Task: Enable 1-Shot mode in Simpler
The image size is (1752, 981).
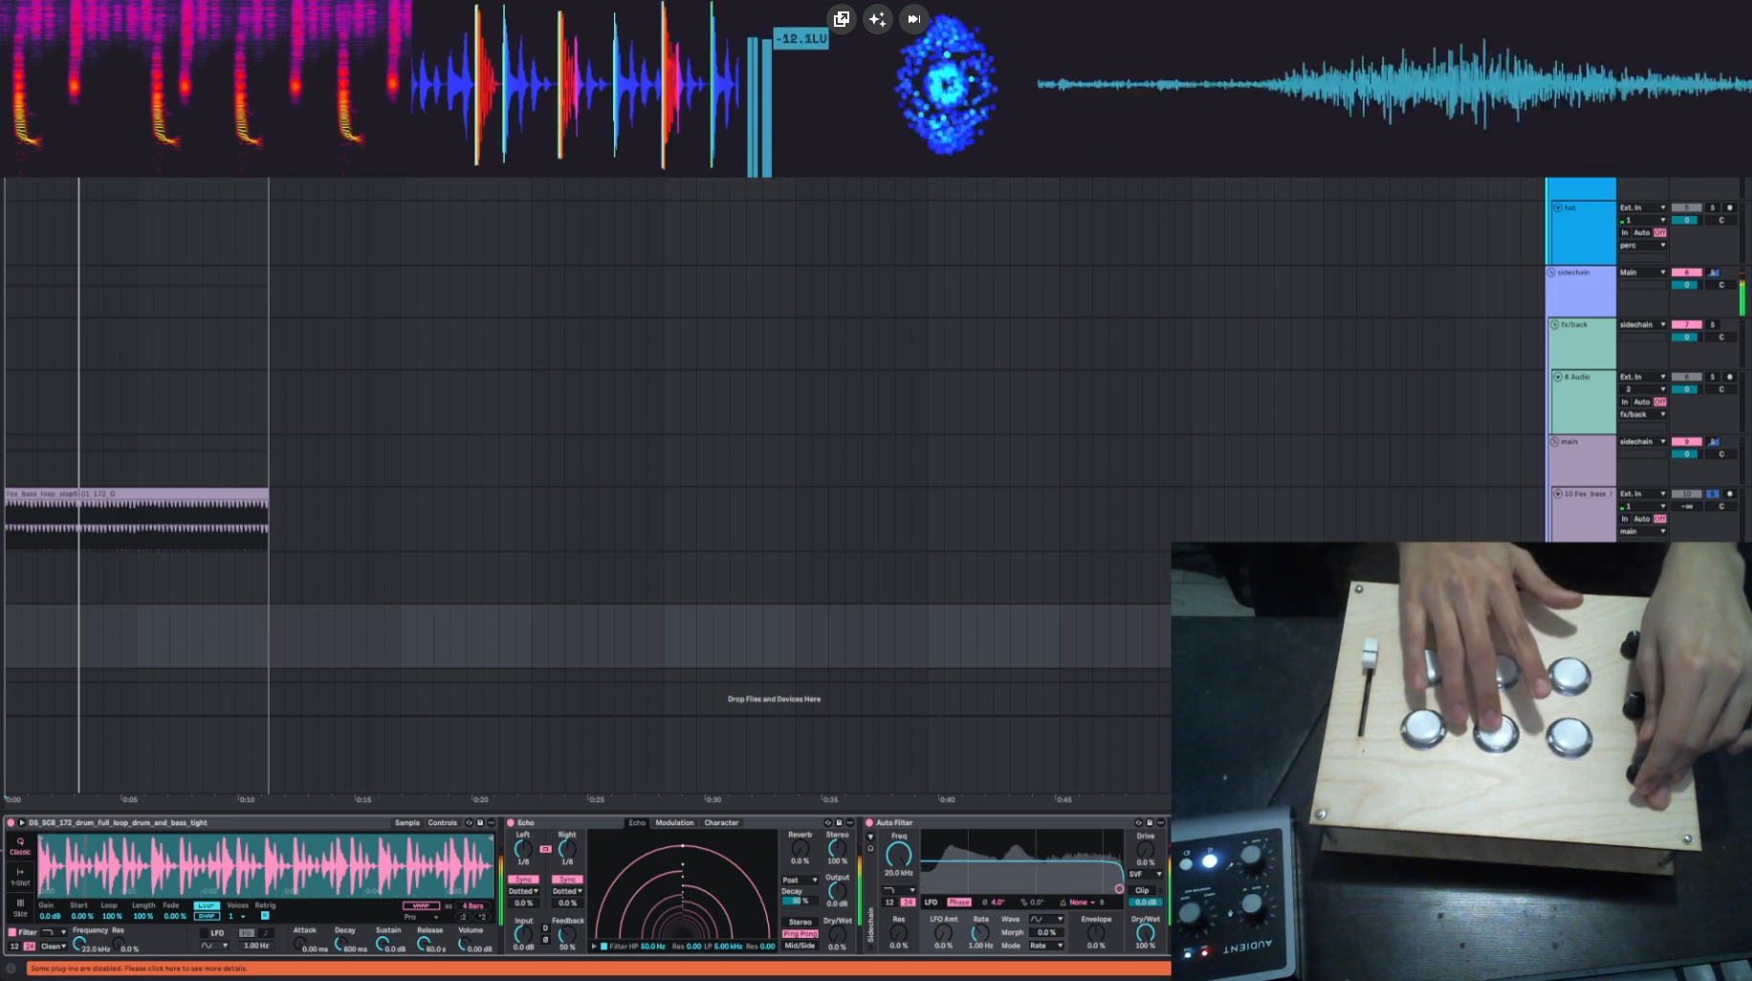Action: coord(21,877)
